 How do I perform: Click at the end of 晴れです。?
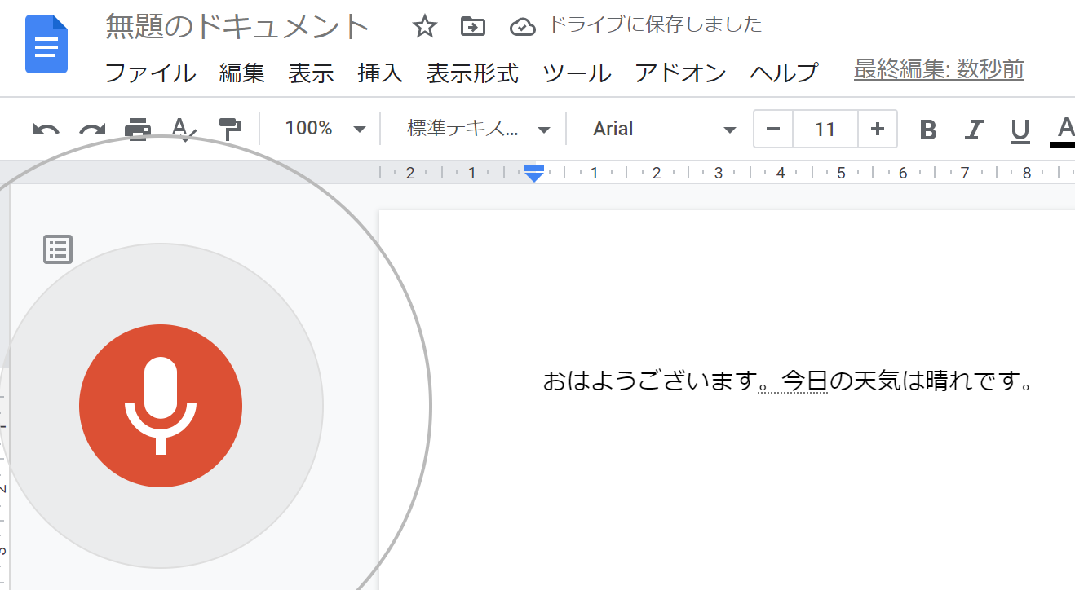(x=1033, y=381)
